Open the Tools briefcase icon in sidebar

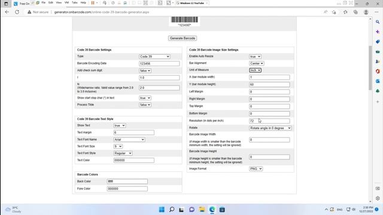click(x=378, y=52)
